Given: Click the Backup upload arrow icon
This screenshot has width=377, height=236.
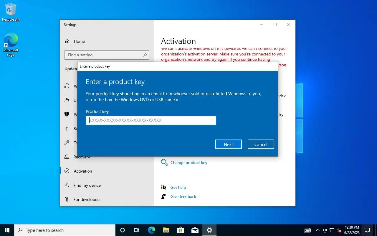Looking at the screenshot, I should point(67,129).
